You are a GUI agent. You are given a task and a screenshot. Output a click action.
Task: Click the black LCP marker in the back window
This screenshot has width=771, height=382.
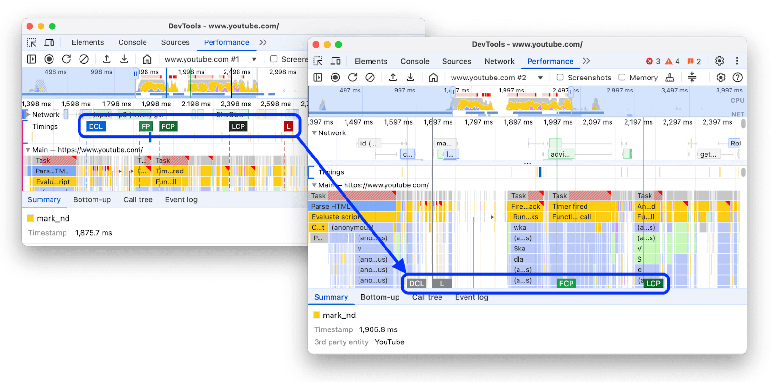[238, 127]
